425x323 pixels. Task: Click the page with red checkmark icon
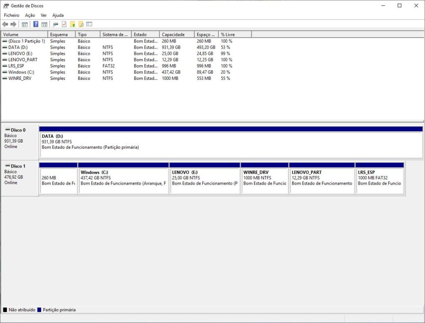(x=64, y=24)
